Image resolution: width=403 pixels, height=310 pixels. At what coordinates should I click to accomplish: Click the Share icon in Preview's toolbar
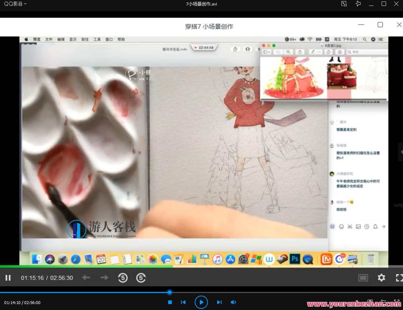(x=300, y=52)
